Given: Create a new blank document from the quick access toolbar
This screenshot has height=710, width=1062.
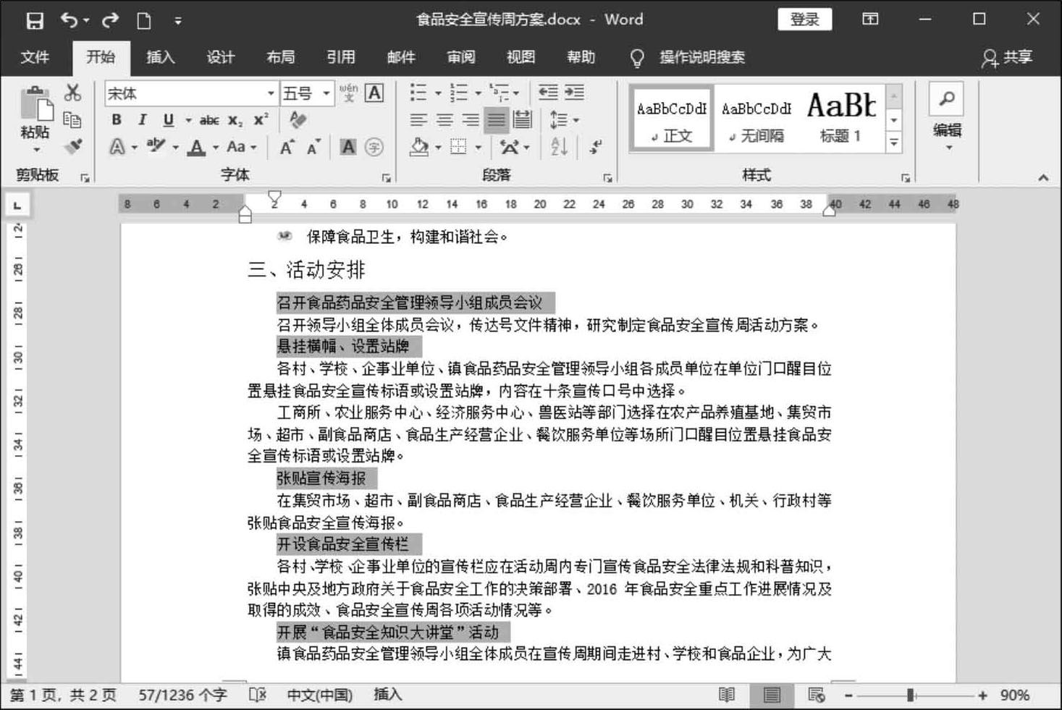Looking at the screenshot, I should 144,20.
